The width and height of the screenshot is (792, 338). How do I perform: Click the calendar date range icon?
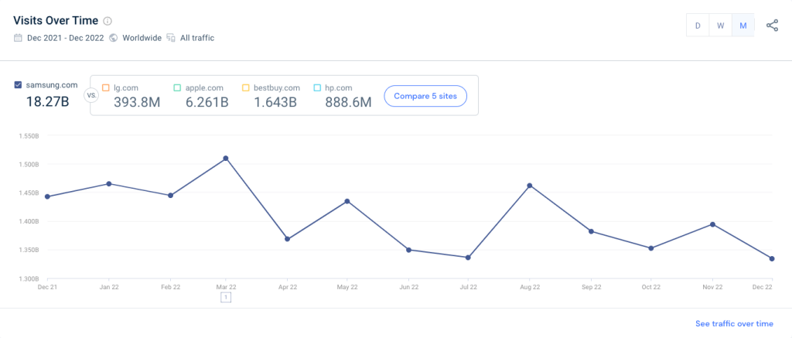pos(18,38)
